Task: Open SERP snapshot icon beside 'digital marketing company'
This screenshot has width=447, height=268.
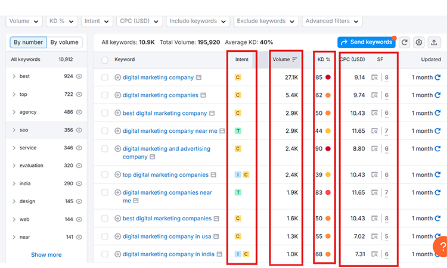Action: (198, 77)
